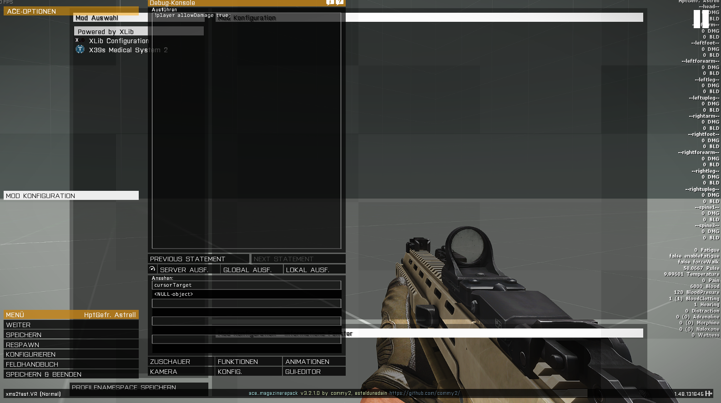Image resolution: width=721 pixels, height=403 pixels.
Task: Click the --leftfoot-- body part label
Action: tap(705, 43)
